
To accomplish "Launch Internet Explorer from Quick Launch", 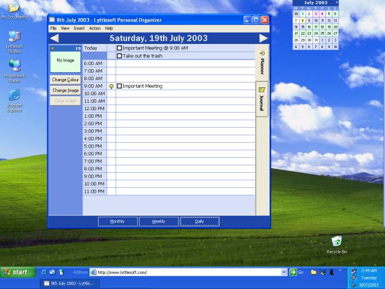I will click(x=44, y=272).
